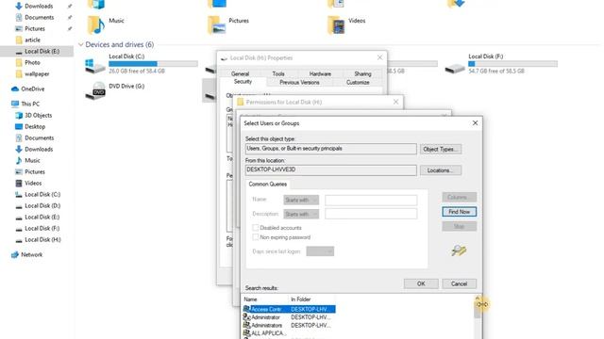Click OneDrive cloud icon in sidebar

point(15,89)
